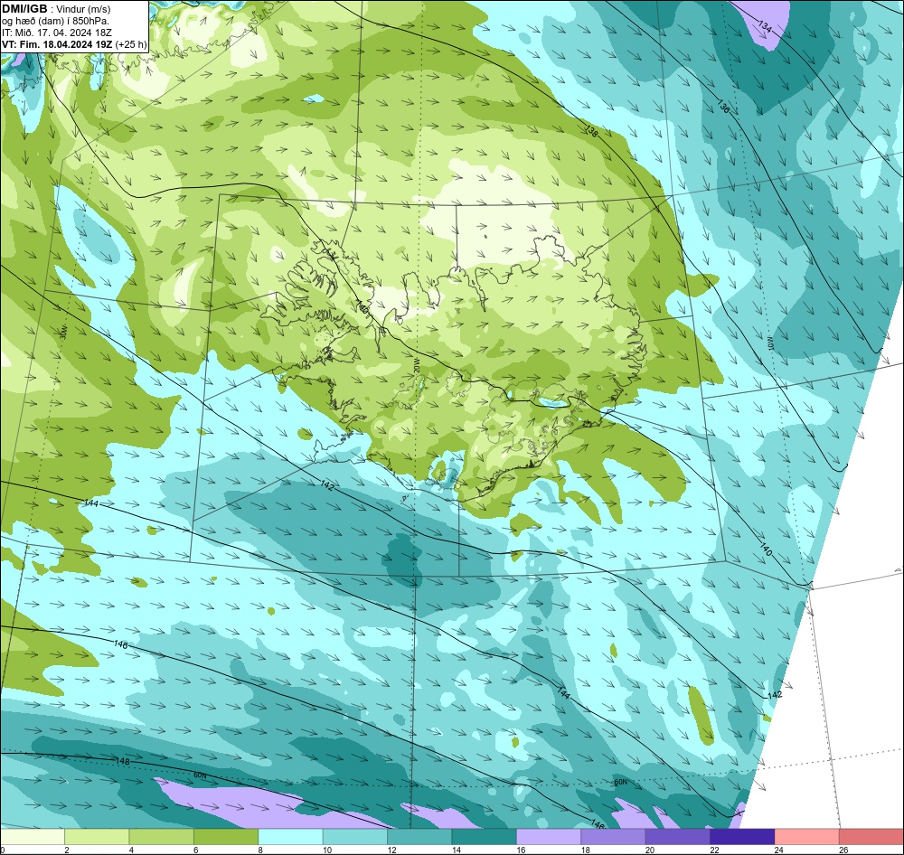
Task: Click the light lavender 16–18 m/s legend swatch
Action: pos(549,837)
